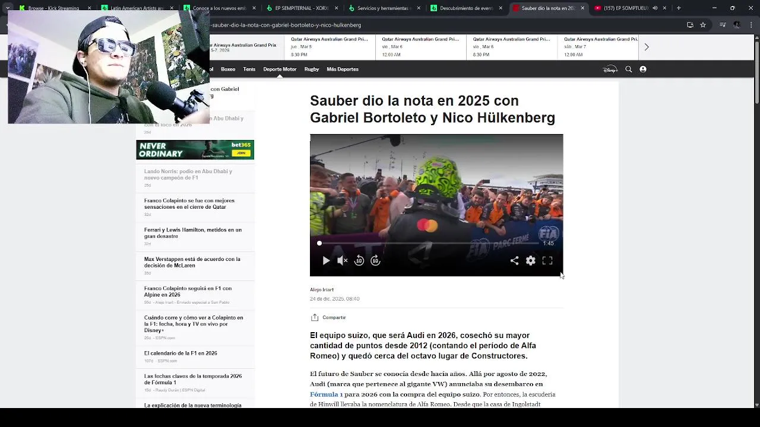Screen dimensions: 760x427
Task: Switch to Servicios y herramientas tab
Action: pos(383,8)
